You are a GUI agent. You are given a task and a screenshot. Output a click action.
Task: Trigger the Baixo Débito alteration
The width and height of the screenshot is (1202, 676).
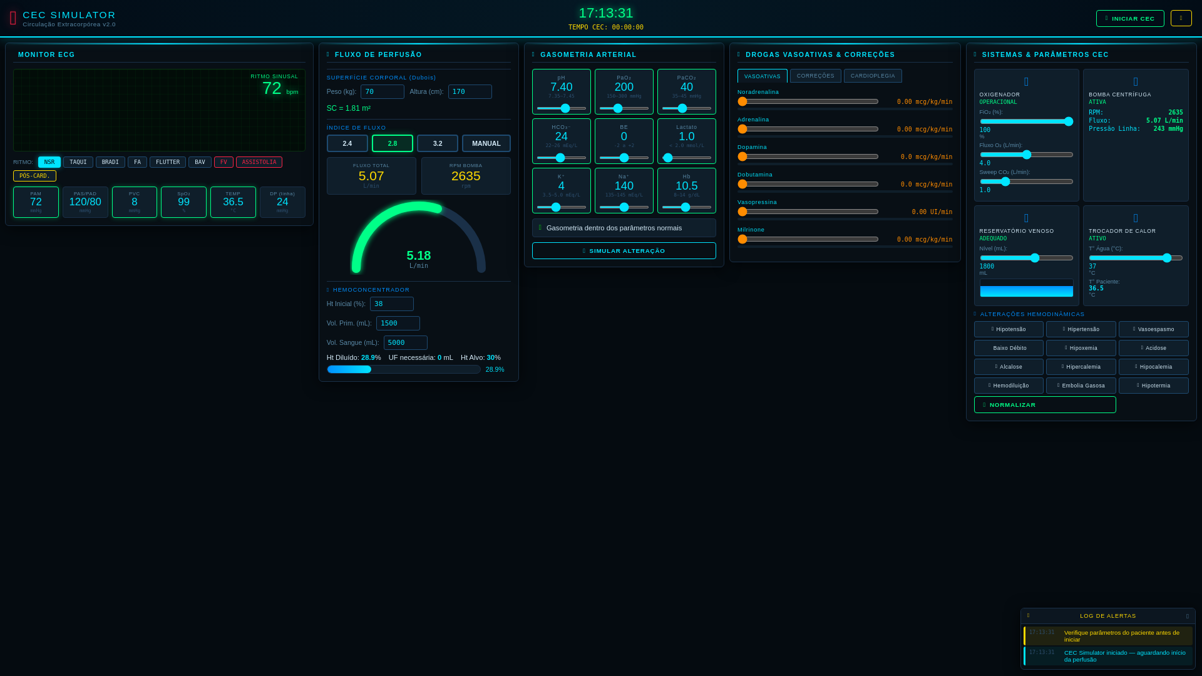point(1009,348)
